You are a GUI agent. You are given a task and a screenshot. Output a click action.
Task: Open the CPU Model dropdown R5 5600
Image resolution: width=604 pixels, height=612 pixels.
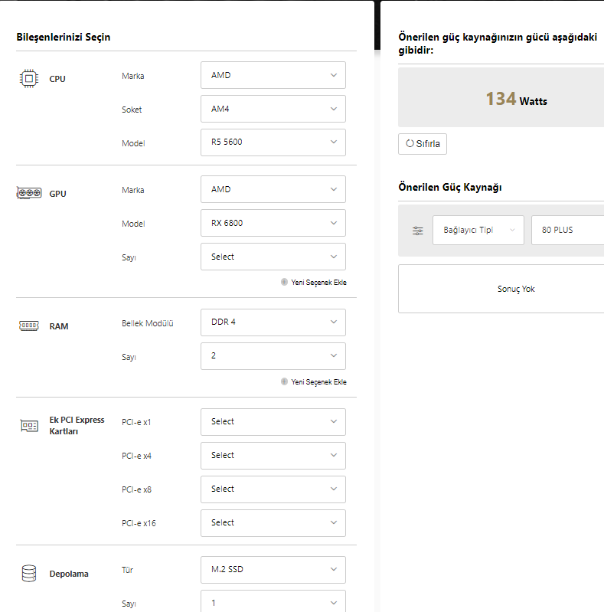(x=273, y=142)
